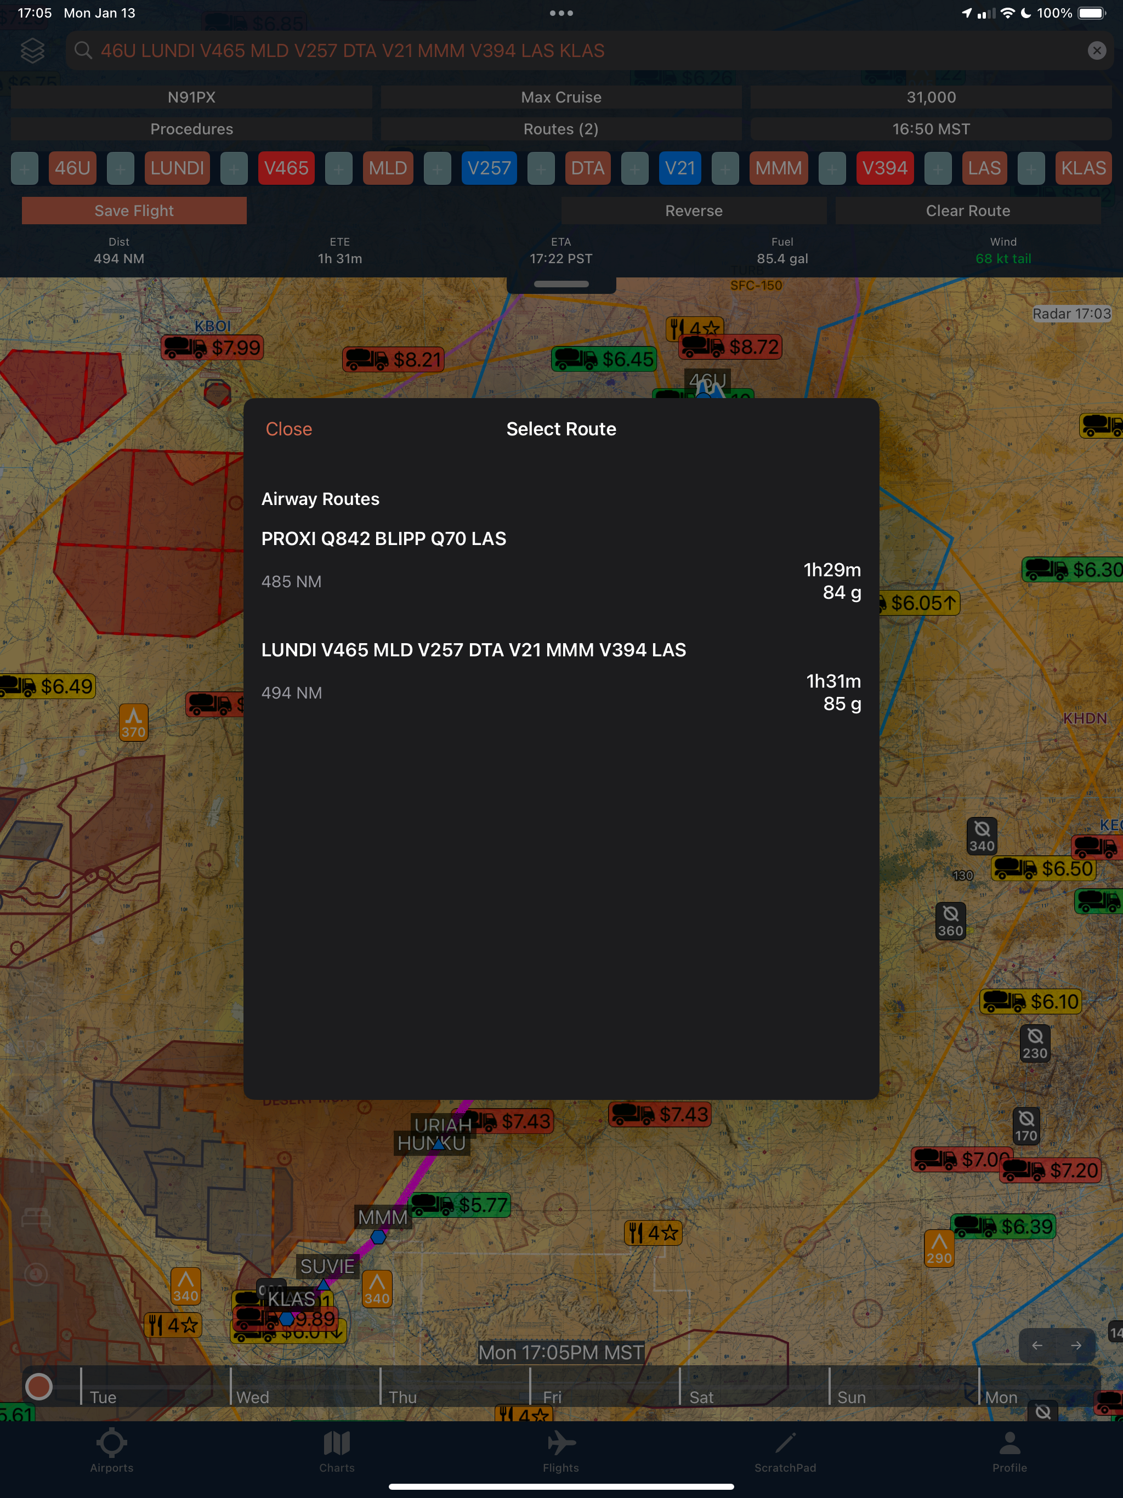Tap the $7.20 fuel price marker
The height and width of the screenshot is (1498, 1123).
click(x=1050, y=1170)
